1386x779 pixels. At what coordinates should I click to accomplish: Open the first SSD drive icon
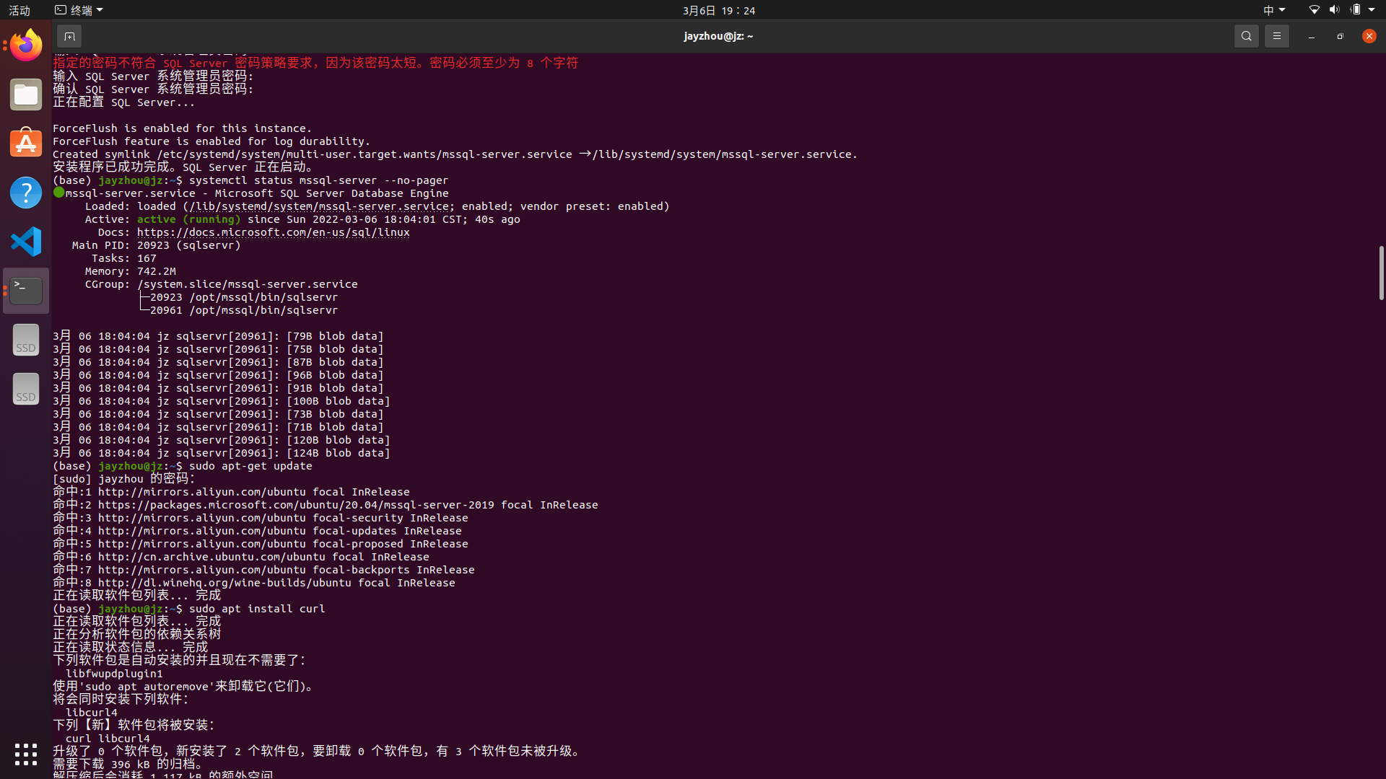(x=25, y=340)
